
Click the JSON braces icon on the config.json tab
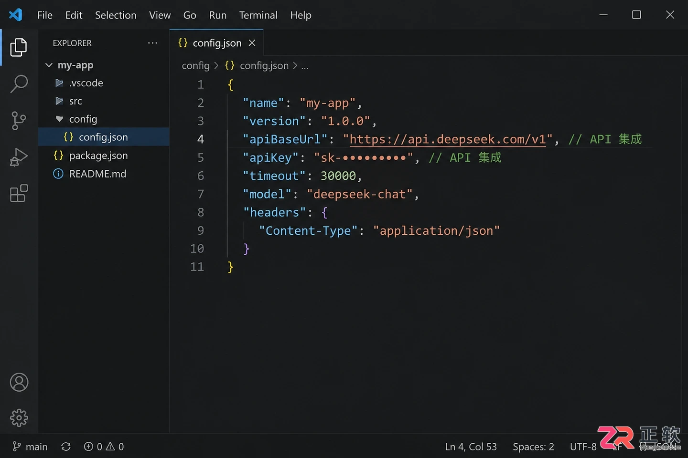[183, 43]
